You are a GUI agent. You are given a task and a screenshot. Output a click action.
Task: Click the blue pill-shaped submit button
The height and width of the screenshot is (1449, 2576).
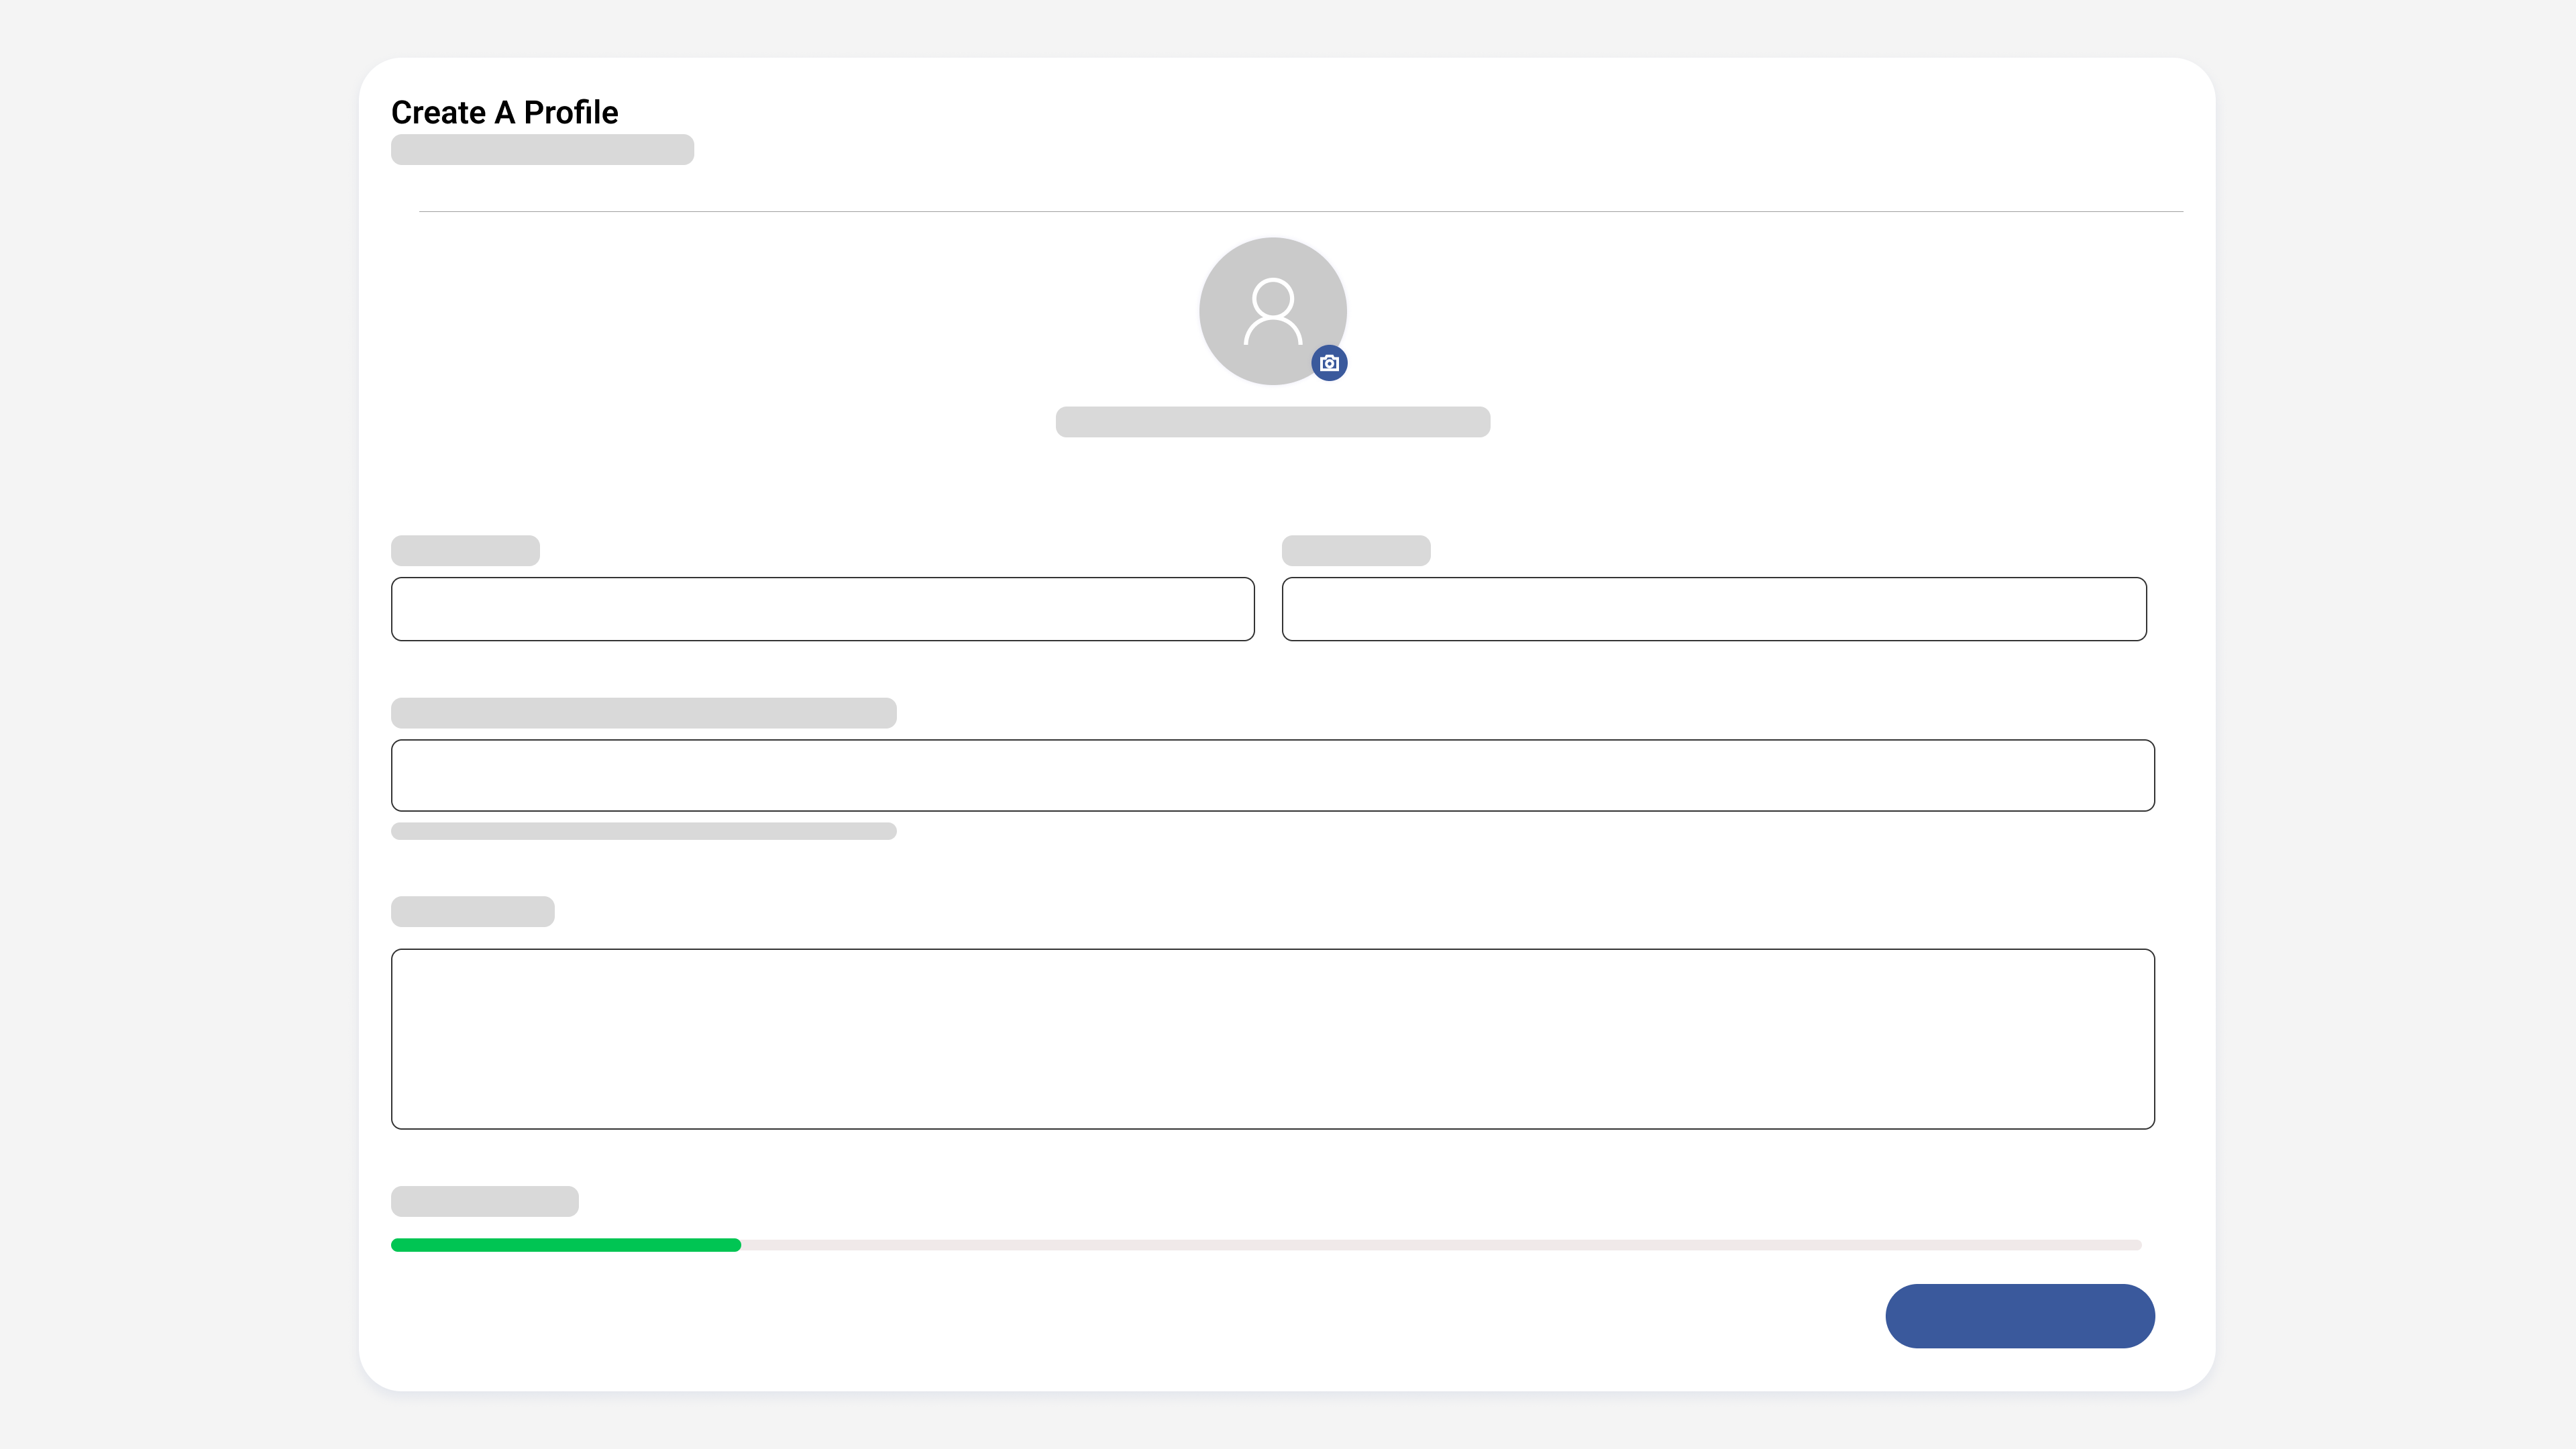(2020, 1316)
